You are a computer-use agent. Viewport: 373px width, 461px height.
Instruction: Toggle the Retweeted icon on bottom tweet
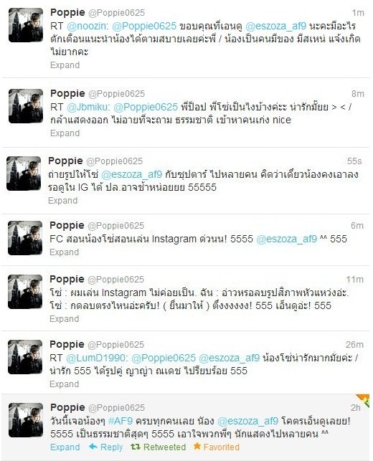click(x=136, y=447)
